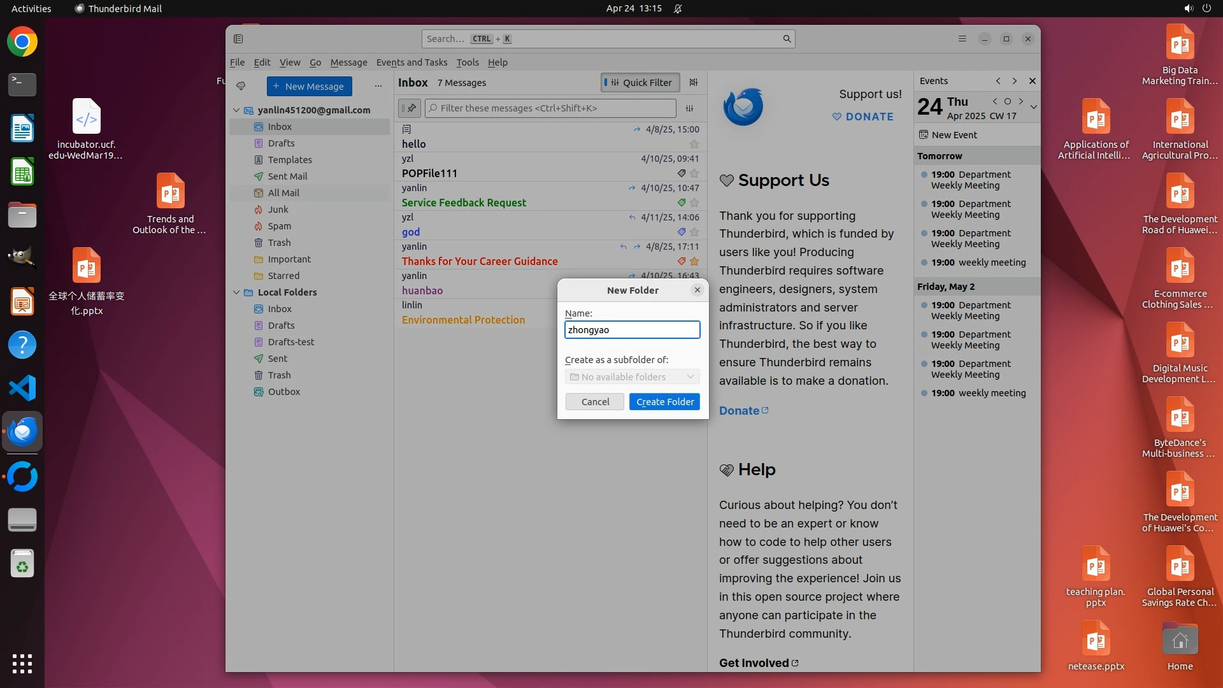Image resolution: width=1223 pixels, height=688 pixels.
Task: Click the Get Messages cloud icon
Action: point(241,86)
